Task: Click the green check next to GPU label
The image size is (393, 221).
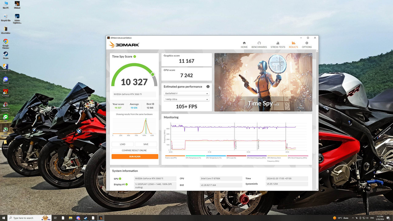Action: 120,178
